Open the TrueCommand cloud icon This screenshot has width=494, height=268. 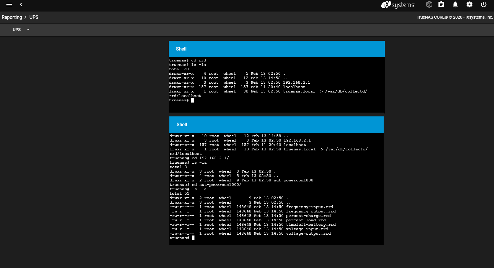[x=429, y=4]
